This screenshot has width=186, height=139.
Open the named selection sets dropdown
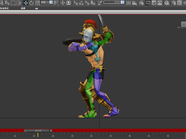(x=114, y=2)
